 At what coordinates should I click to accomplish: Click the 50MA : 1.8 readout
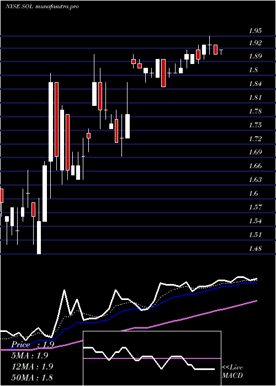(x=32, y=378)
